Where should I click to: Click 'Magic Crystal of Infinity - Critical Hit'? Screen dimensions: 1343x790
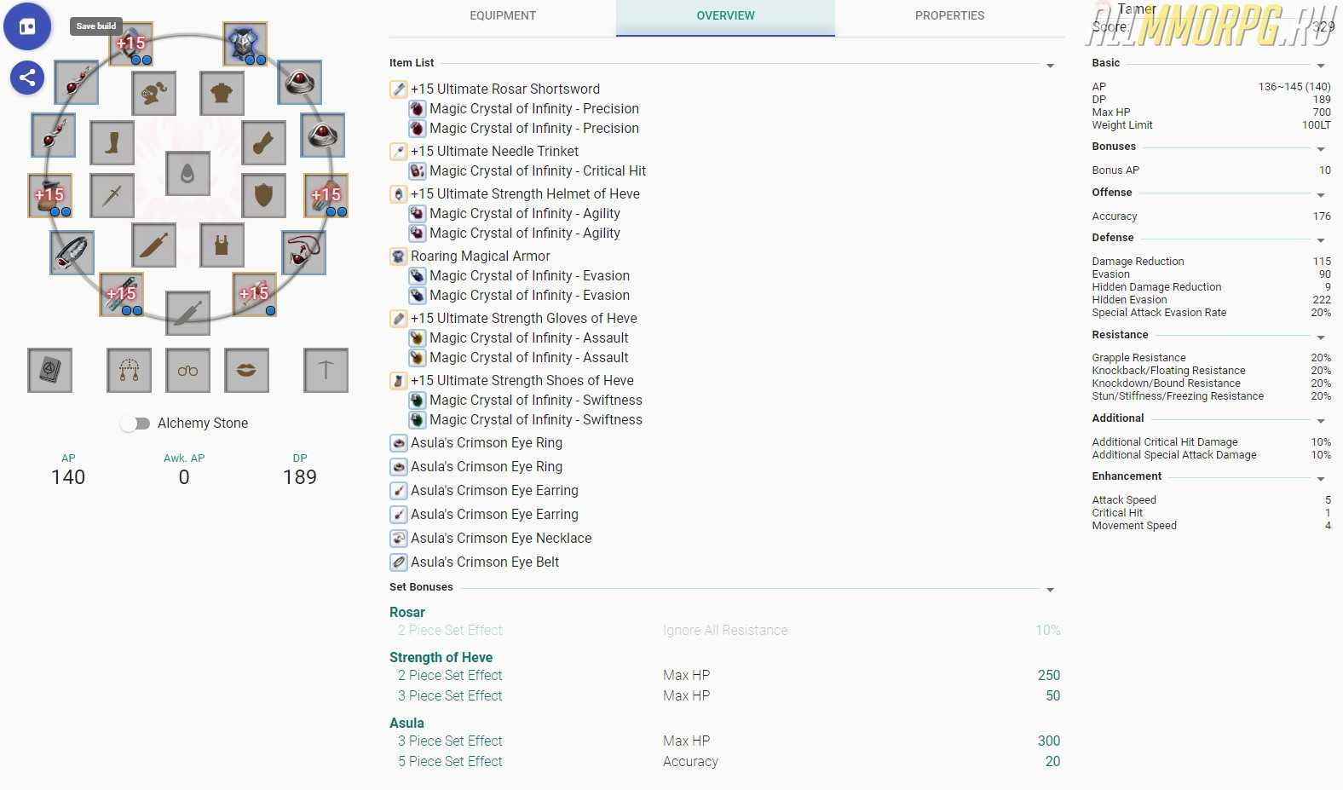[538, 170]
